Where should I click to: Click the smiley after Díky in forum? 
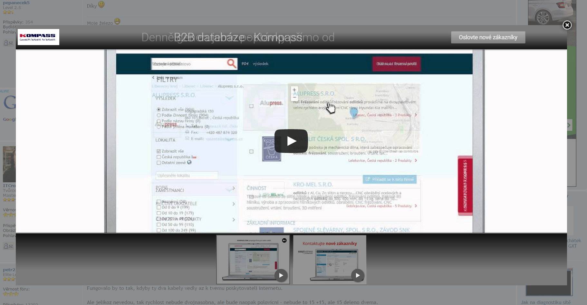pos(101,5)
